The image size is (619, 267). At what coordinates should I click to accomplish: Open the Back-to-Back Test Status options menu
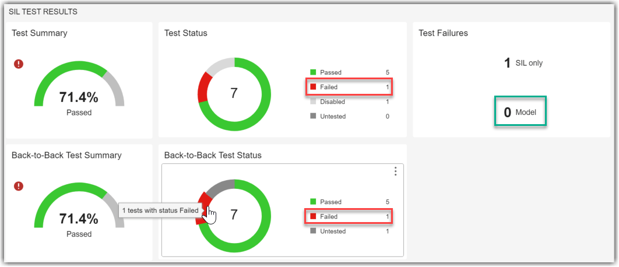[x=395, y=171]
